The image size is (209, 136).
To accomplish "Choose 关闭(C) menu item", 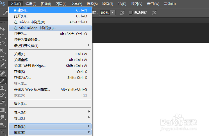I will (x=50, y=54).
